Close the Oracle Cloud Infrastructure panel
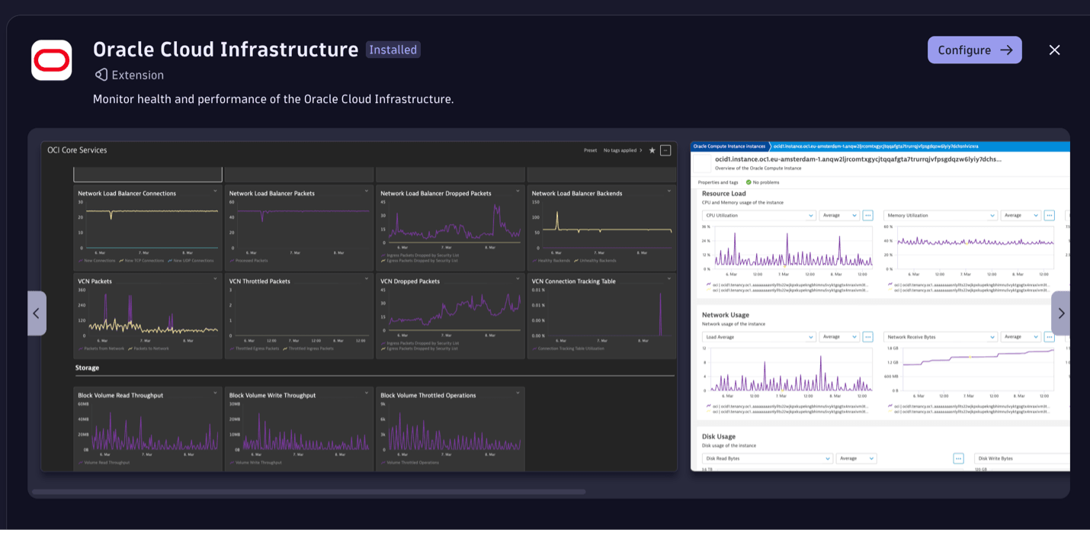Screen dimensions: 1090x533 pos(1054,50)
